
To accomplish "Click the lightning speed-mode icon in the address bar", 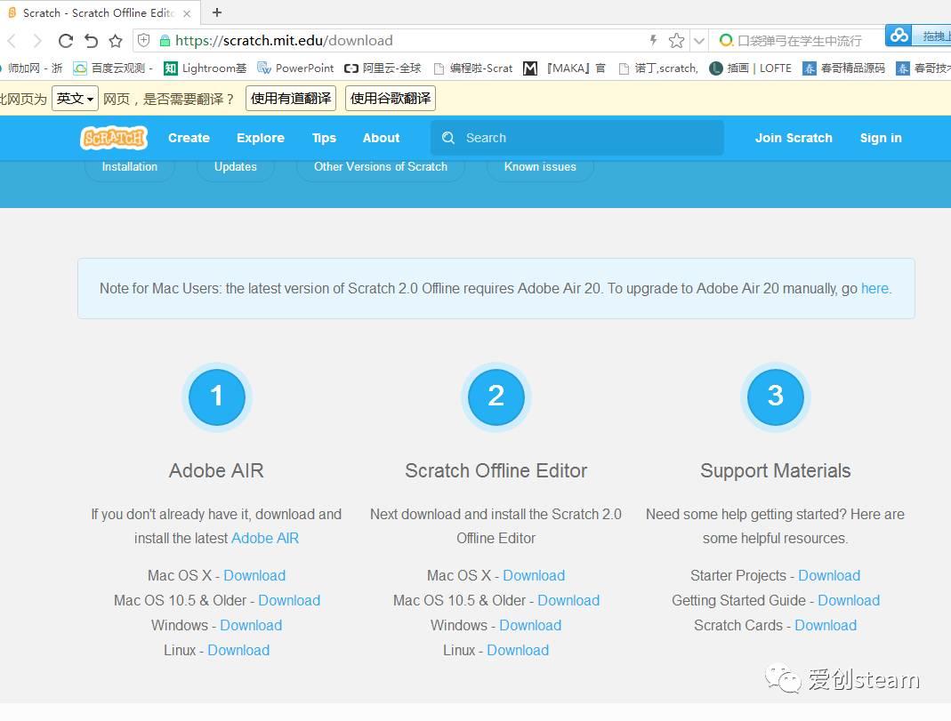I will [653, 41].
